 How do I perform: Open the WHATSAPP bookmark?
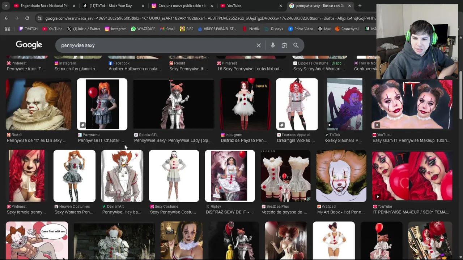click(x=143, y=29)
